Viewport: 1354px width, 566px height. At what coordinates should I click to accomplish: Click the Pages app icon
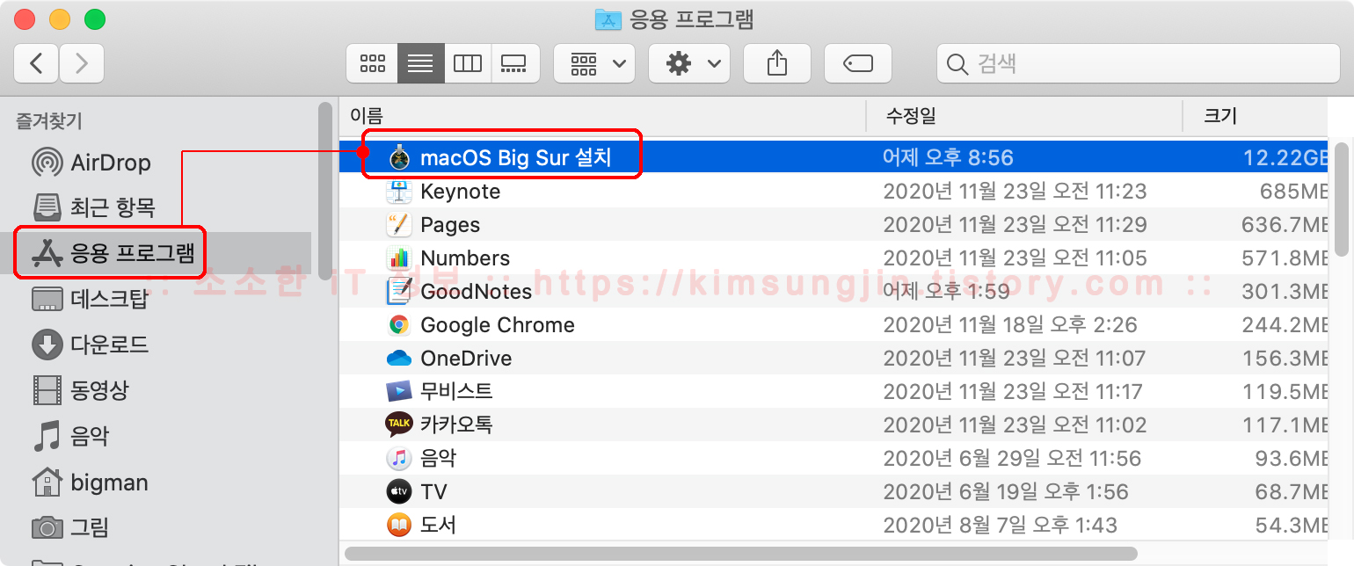[x=399, y=225]
